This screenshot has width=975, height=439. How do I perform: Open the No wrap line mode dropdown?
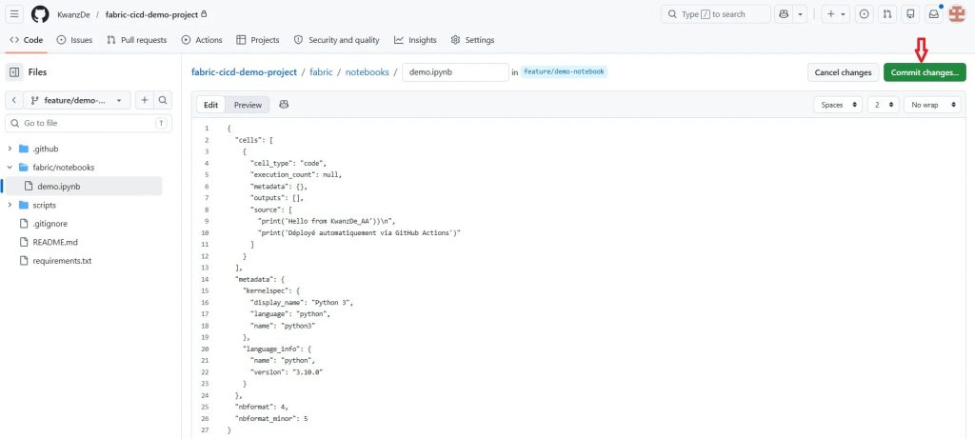tap(932, 105)
